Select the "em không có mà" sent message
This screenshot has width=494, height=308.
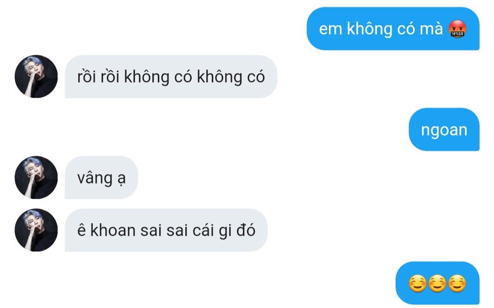(393, 29)
